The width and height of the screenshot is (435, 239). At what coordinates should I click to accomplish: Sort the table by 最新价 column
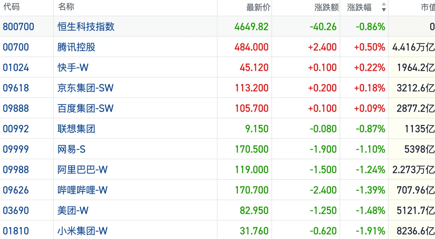258,7
